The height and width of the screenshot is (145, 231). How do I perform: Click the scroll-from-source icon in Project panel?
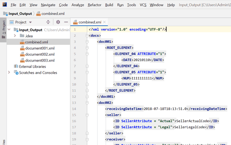pyautogui.click(x=48, y=22)
